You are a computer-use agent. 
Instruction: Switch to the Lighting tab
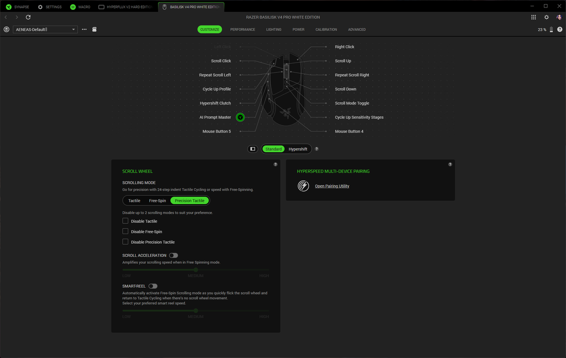pos(274,29)
